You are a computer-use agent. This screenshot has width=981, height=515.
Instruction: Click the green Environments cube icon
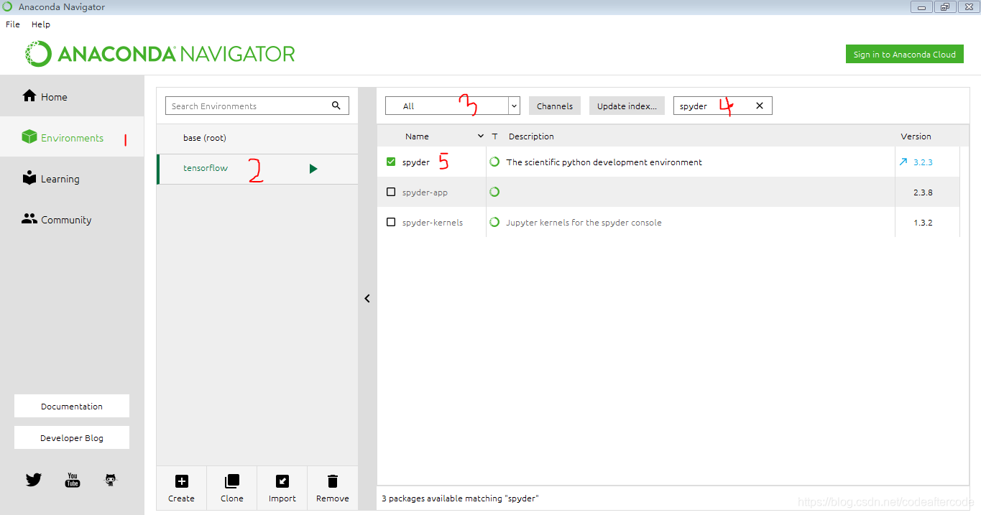(29, 136)
